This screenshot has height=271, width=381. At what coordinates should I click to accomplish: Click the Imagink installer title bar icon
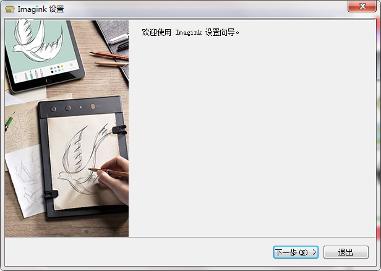coord(10,9)
